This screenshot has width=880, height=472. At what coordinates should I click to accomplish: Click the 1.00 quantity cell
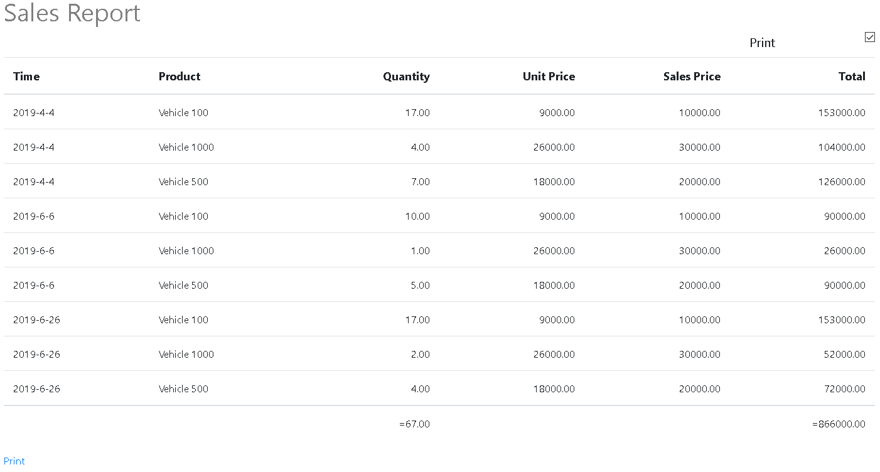420,250
